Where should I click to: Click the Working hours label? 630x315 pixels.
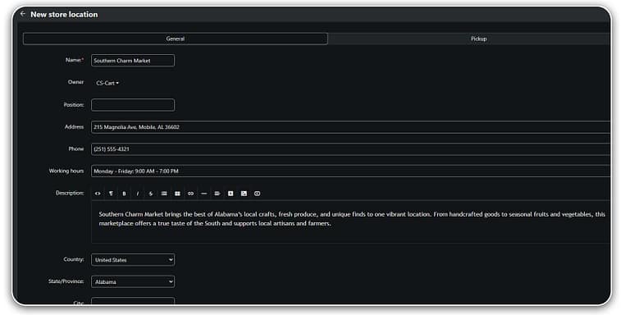click(x=66, y=171)
